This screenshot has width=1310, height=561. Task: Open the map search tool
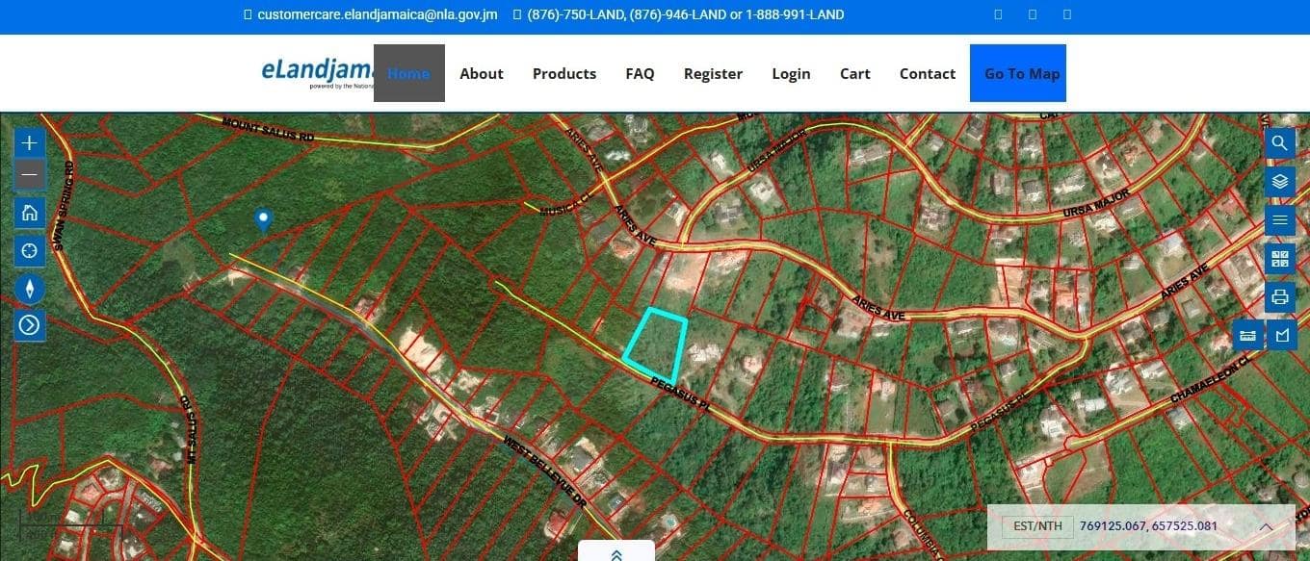tap(1279, 143)
